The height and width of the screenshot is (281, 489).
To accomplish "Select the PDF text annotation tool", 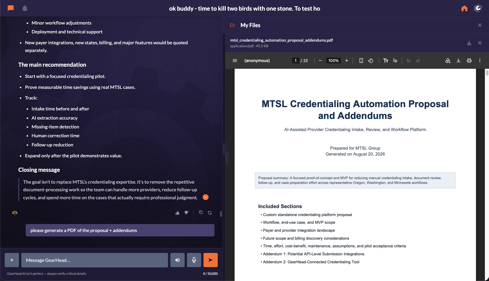I will click(x=386, y=61).
